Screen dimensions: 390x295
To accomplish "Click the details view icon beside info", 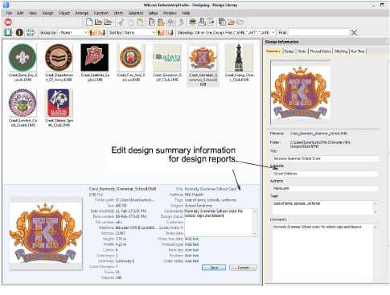I will point(31,32).
